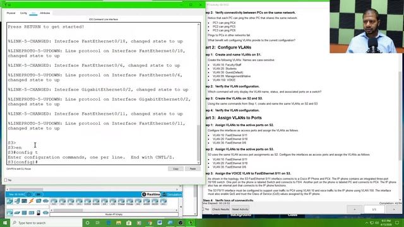Pick the 4321 router device
The image size is (404, 227).
pyautogui.click(x=54, y=202)
